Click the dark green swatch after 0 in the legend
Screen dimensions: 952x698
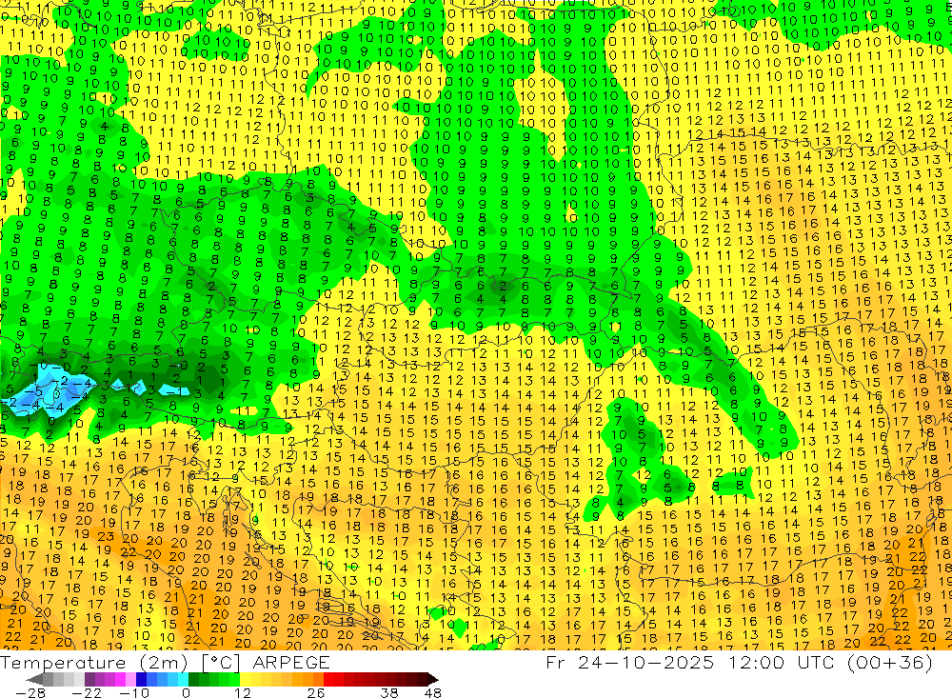[x=193, y=680]
